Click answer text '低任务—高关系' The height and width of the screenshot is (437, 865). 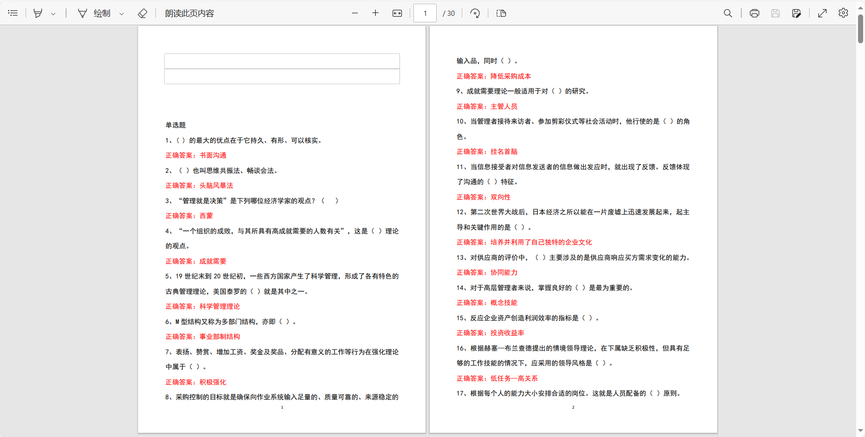point(514,378)
